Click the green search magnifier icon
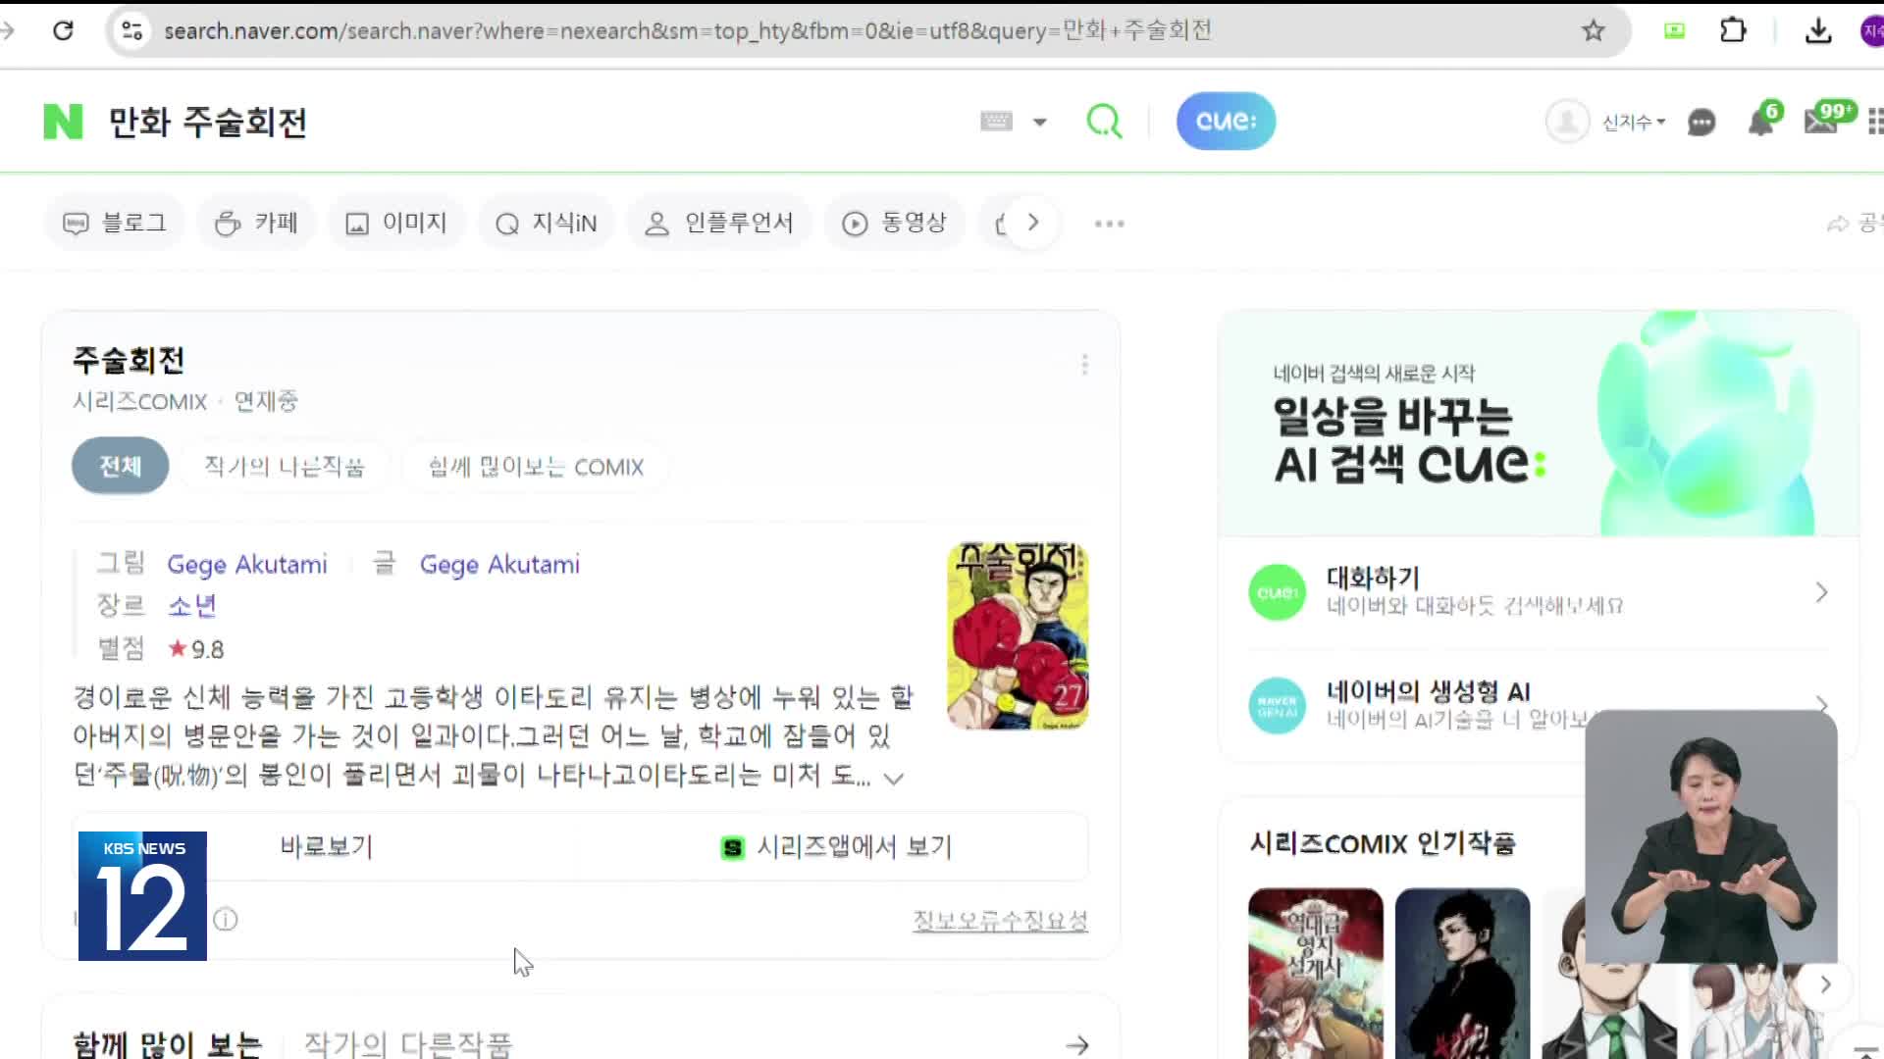The height and width of the screenshot is (1059, 1884). pyautogui.click(x=1104, y=121)
